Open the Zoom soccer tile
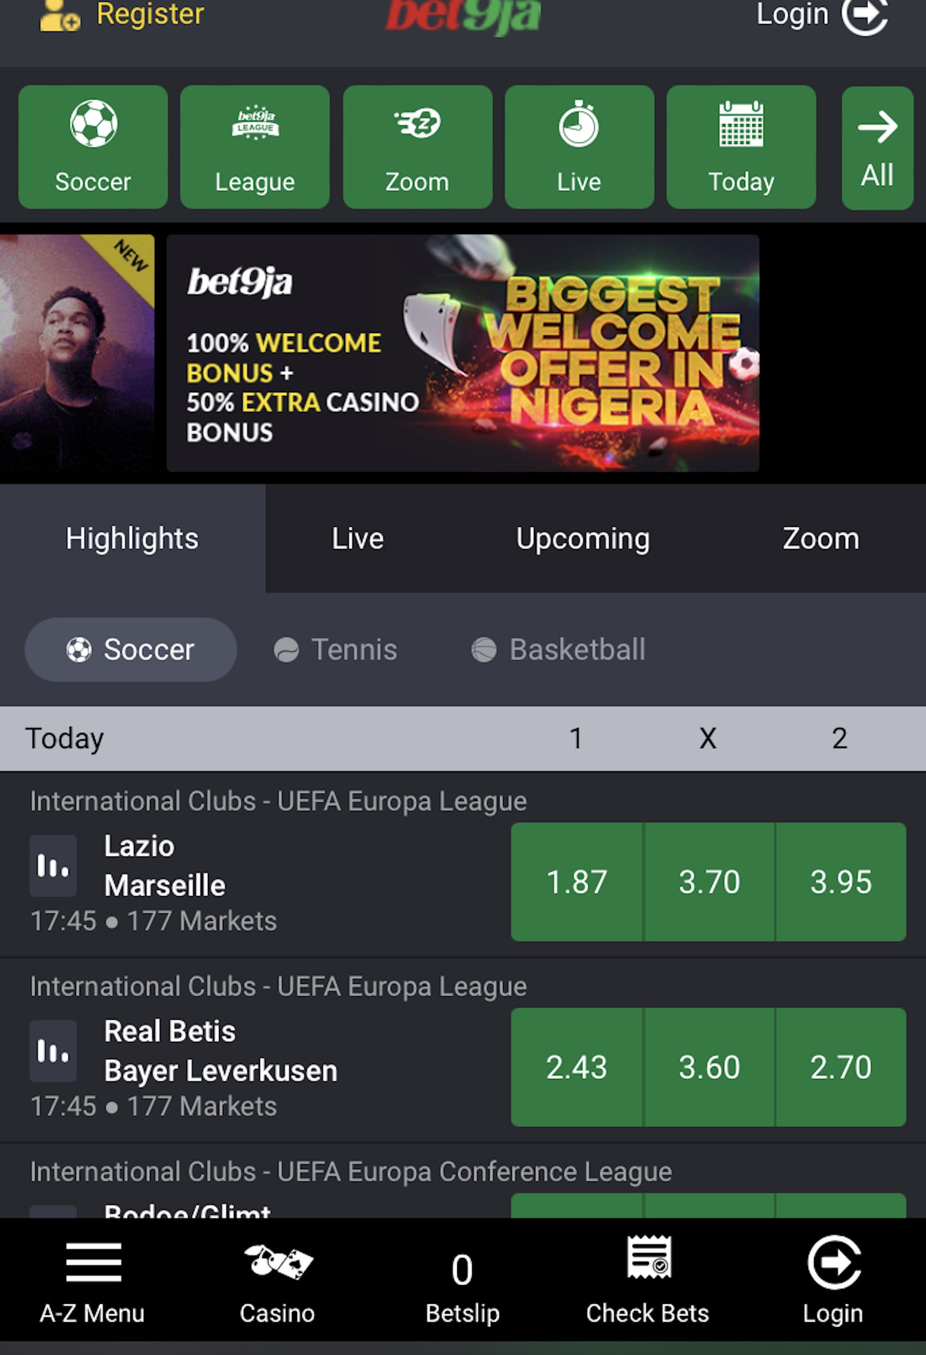This screenshot has height=1355, width=926. click(x=417, y=147)
